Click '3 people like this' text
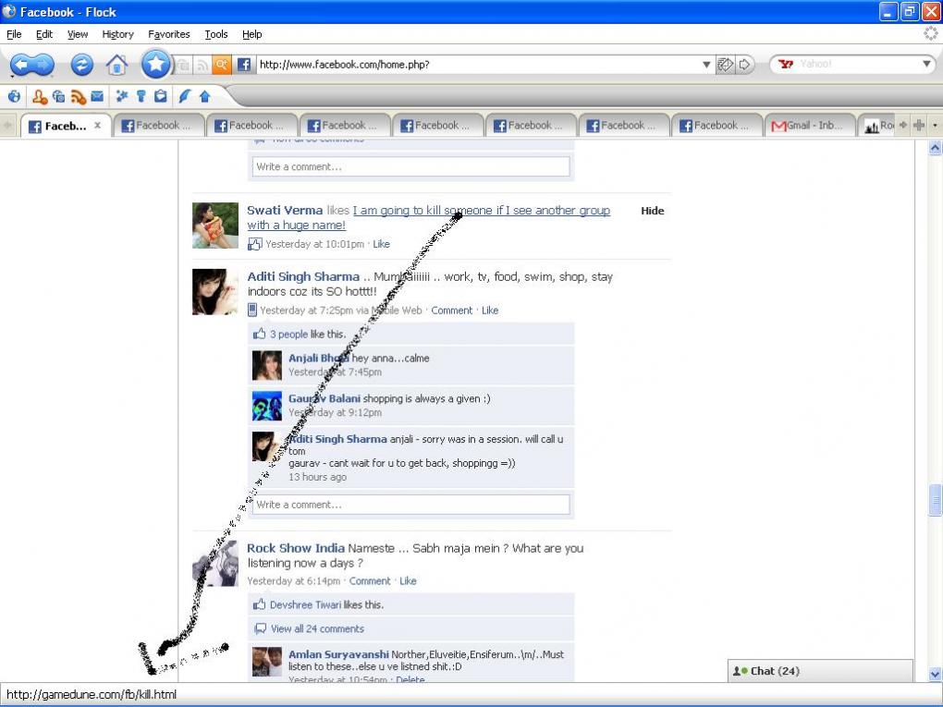 click(308, 335)
